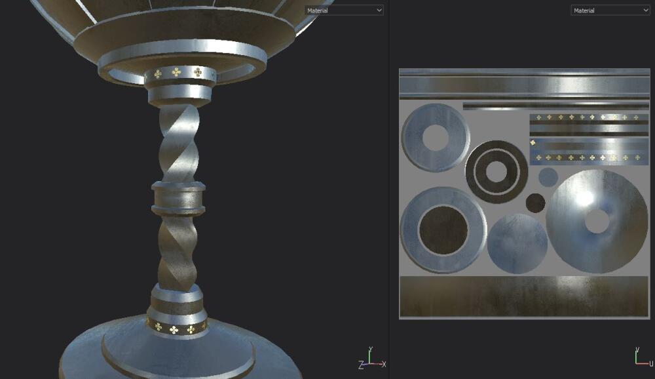Click the dark bottom strip UV island
Image resolution: width=655 pixels, height=379 pixels.
524,296
